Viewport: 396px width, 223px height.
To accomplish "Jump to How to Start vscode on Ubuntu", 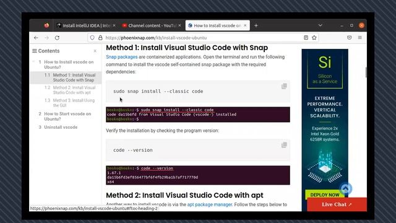I will coord(67,116).
